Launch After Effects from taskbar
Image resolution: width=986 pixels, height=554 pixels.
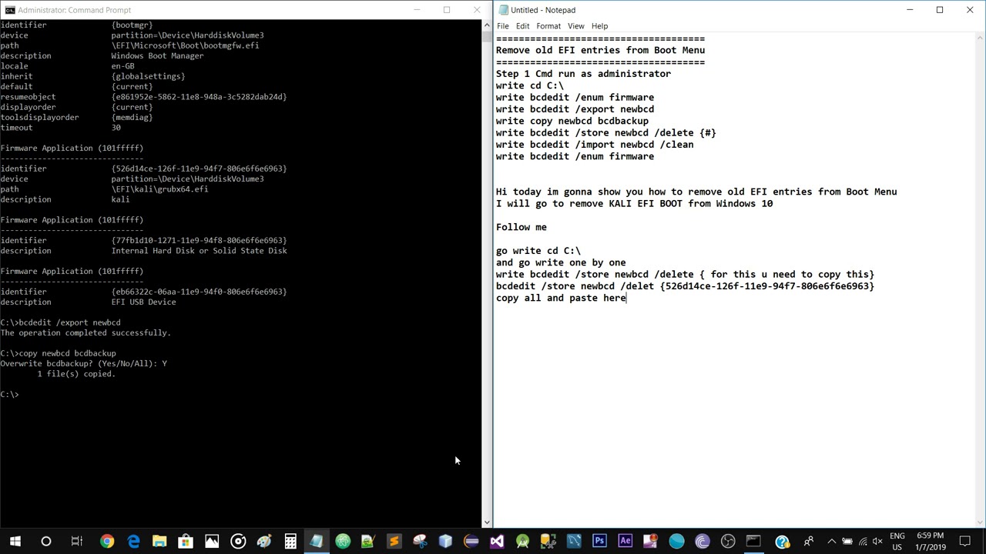pos(625,542)
